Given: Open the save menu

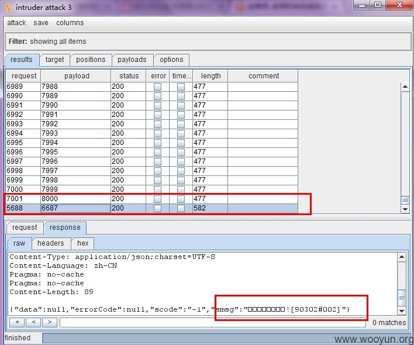Looking at the screenshot, I should point(41,23).
